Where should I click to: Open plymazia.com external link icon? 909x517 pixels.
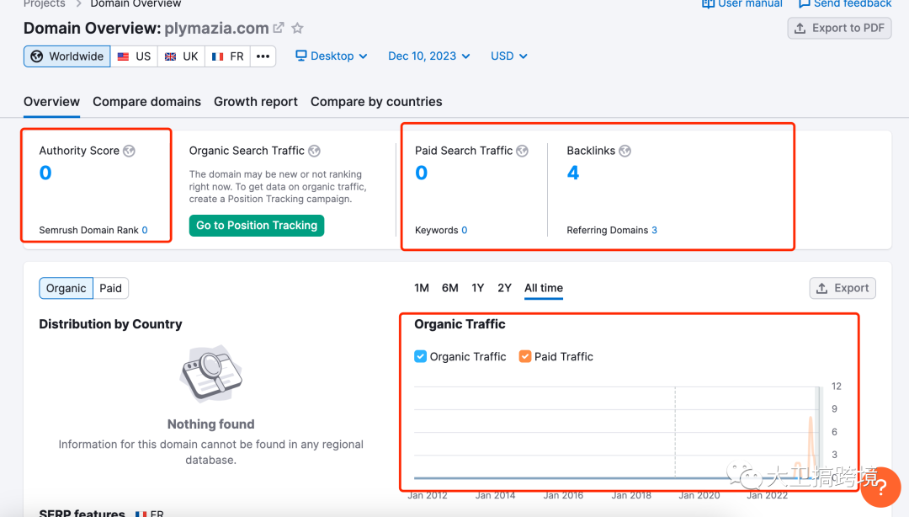[279, 27]
